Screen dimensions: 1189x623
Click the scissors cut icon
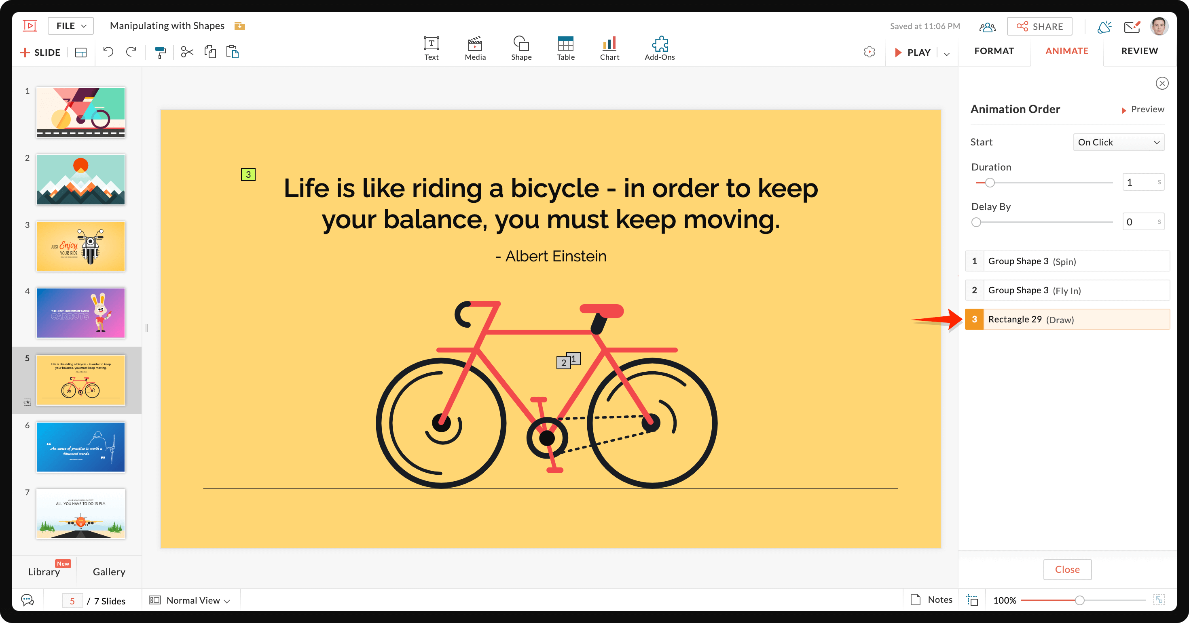point(186,52)
